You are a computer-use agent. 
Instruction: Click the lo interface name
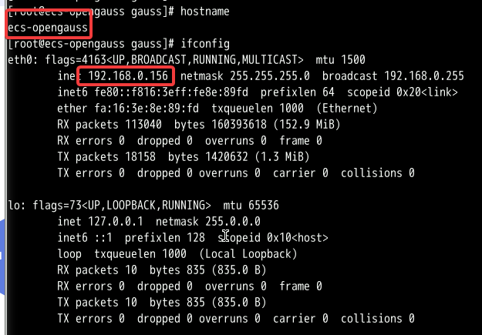[12, 206]
